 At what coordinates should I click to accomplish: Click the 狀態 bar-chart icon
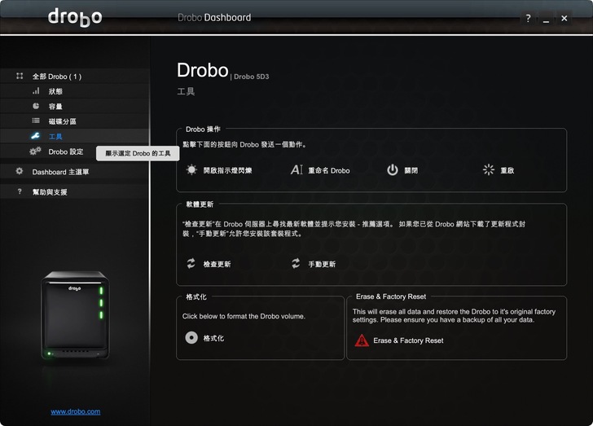[x=36, y=90]
